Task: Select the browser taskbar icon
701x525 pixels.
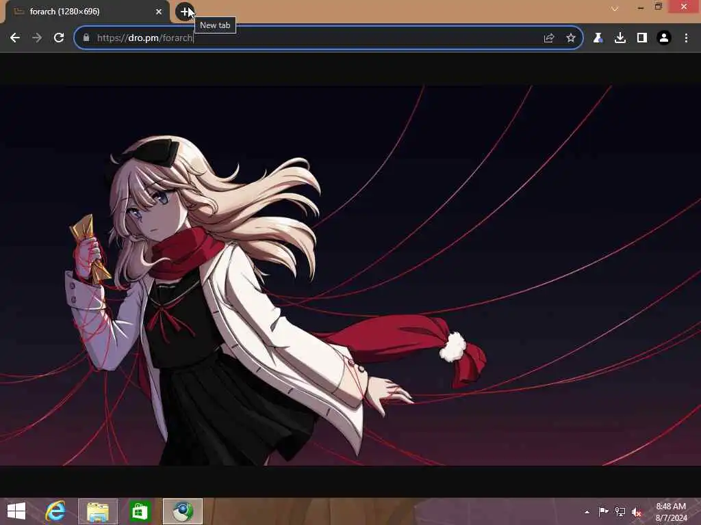Action: pyautogui.click(x=183, y=511)
